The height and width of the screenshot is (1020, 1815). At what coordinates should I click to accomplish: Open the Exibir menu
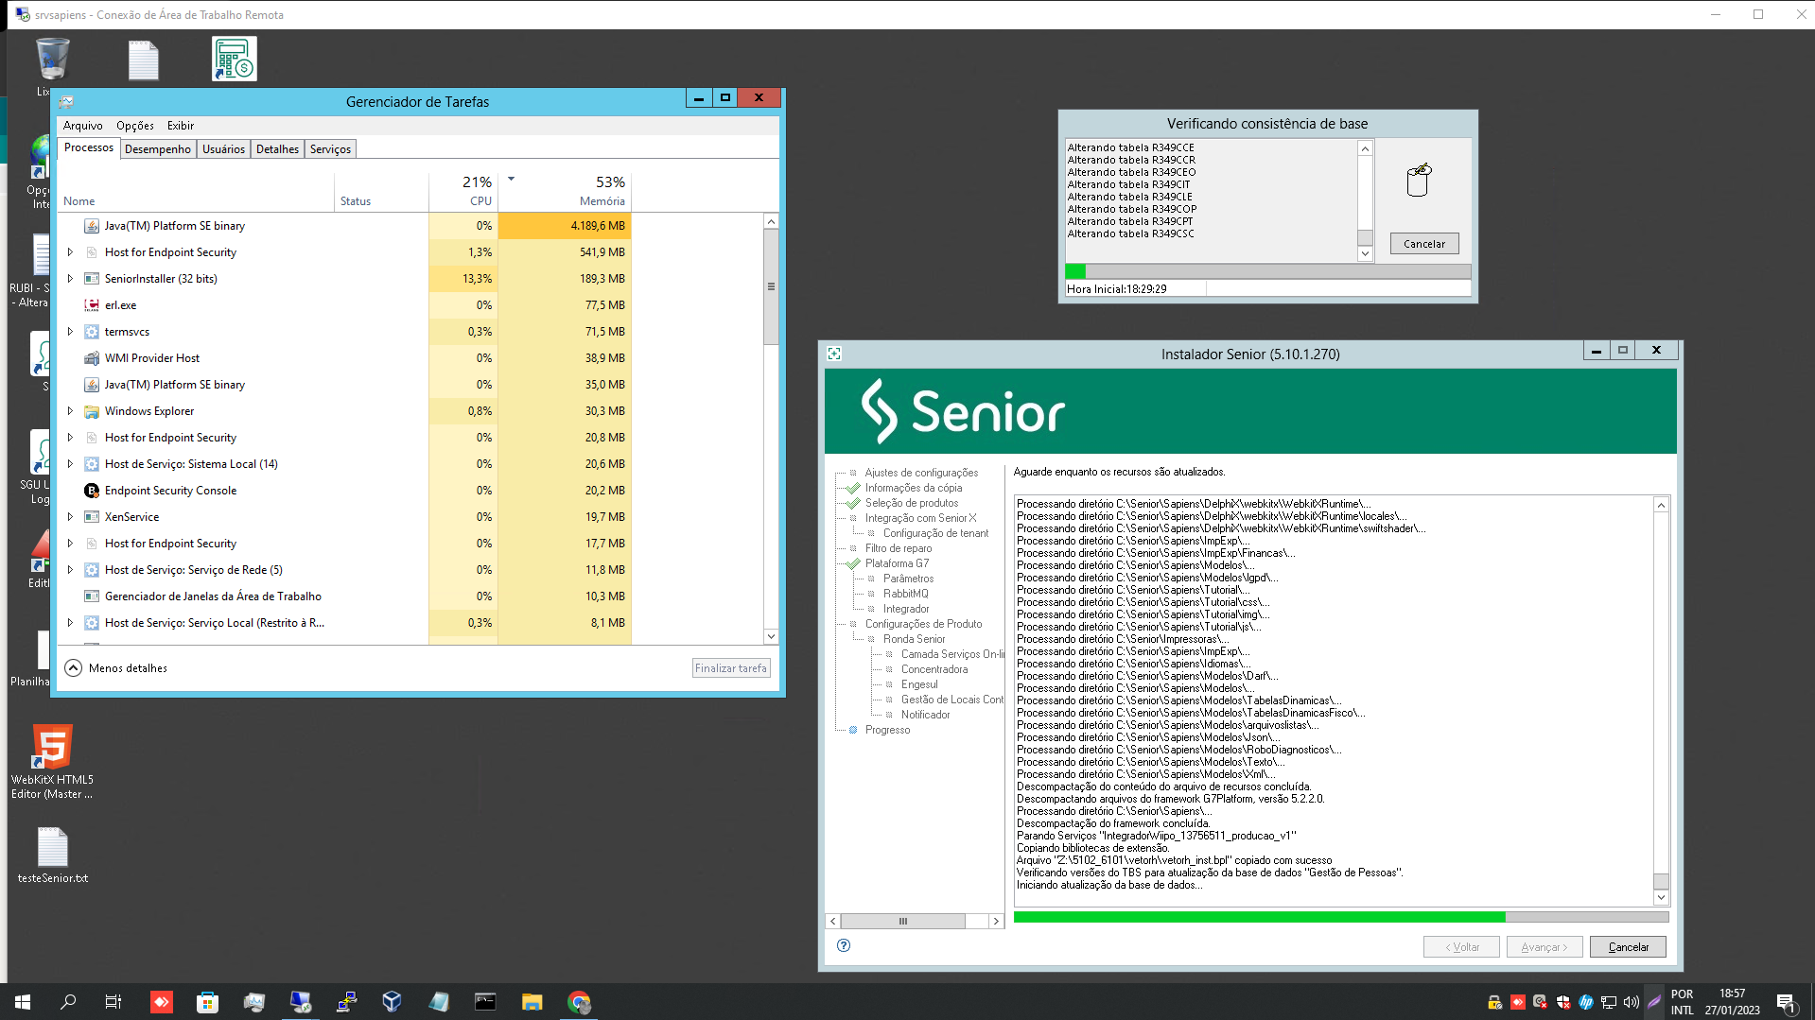click(181, 126)
